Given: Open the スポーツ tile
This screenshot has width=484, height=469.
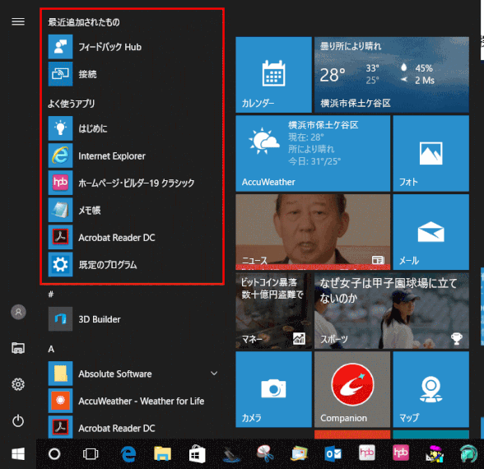Looking at the screenshot, I should pyautogui.click(x=392, y=311).
